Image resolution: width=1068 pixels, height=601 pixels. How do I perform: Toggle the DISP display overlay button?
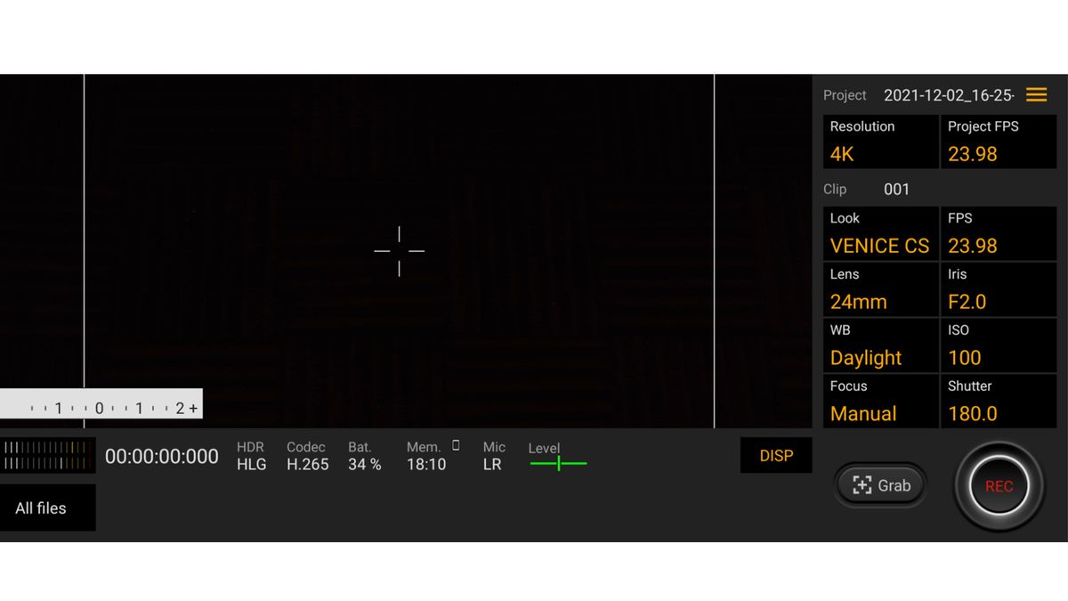[776, 456]
